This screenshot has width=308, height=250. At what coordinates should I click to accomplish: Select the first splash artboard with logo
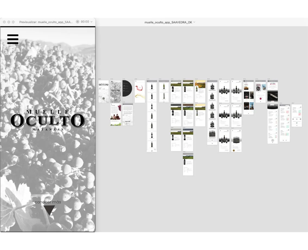tap(103, 91)
